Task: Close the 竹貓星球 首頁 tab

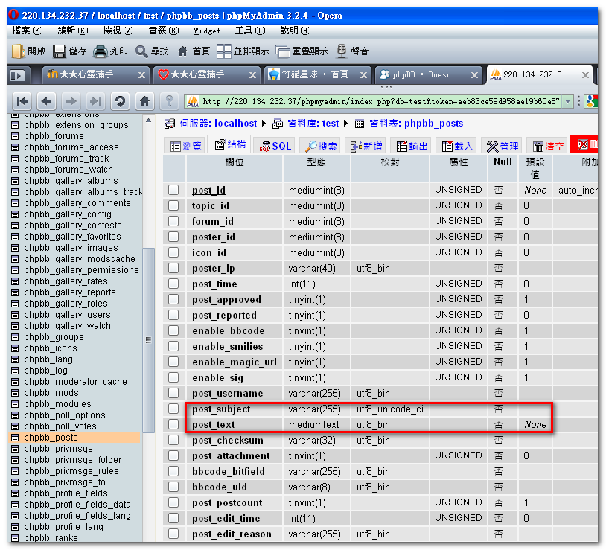Action: [x=363, y=75]
